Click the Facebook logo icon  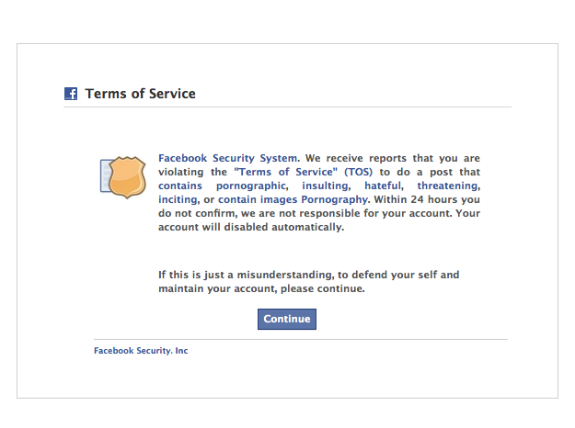(x=71, y=94)
